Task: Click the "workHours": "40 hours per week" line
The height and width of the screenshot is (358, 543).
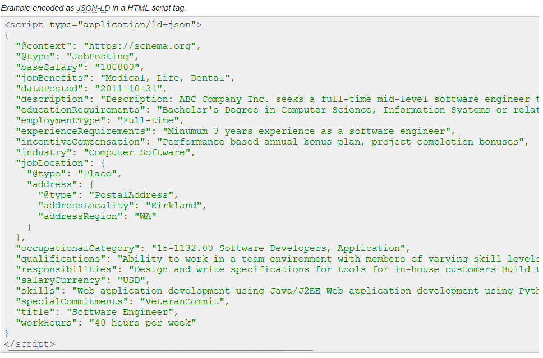Action: [105, 323]
